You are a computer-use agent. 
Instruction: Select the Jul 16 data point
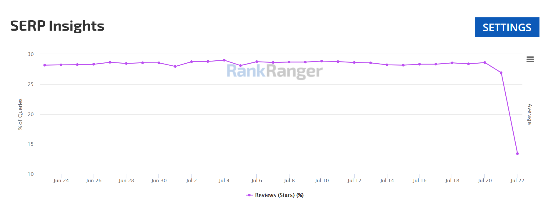(x=420, y=64)
